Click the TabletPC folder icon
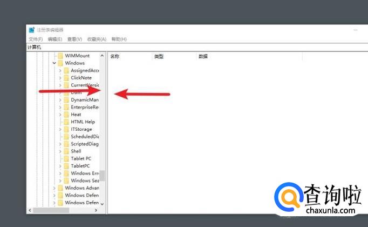Image resolution: width=368 pixels, height=227 pixels. (66, 166)
